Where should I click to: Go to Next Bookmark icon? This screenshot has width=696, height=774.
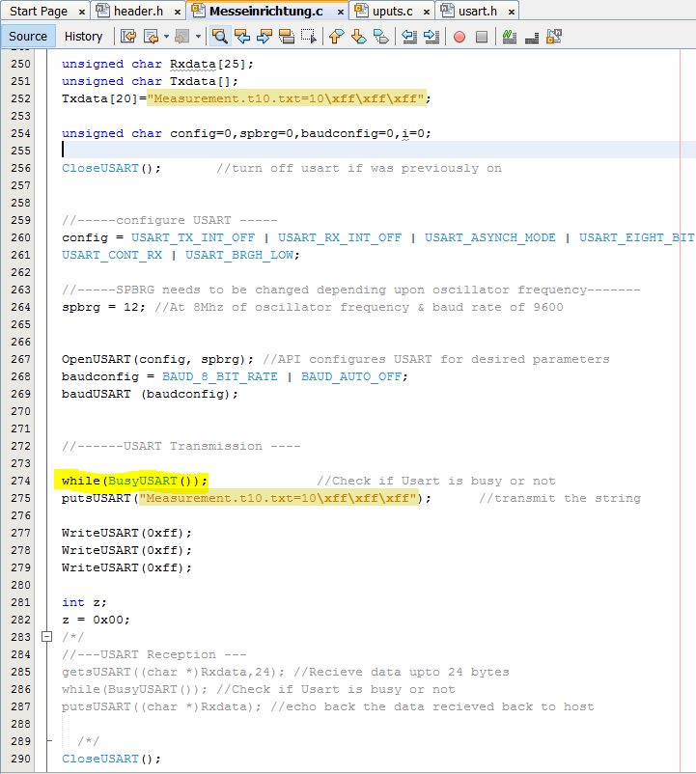click(x=359, y=37)
